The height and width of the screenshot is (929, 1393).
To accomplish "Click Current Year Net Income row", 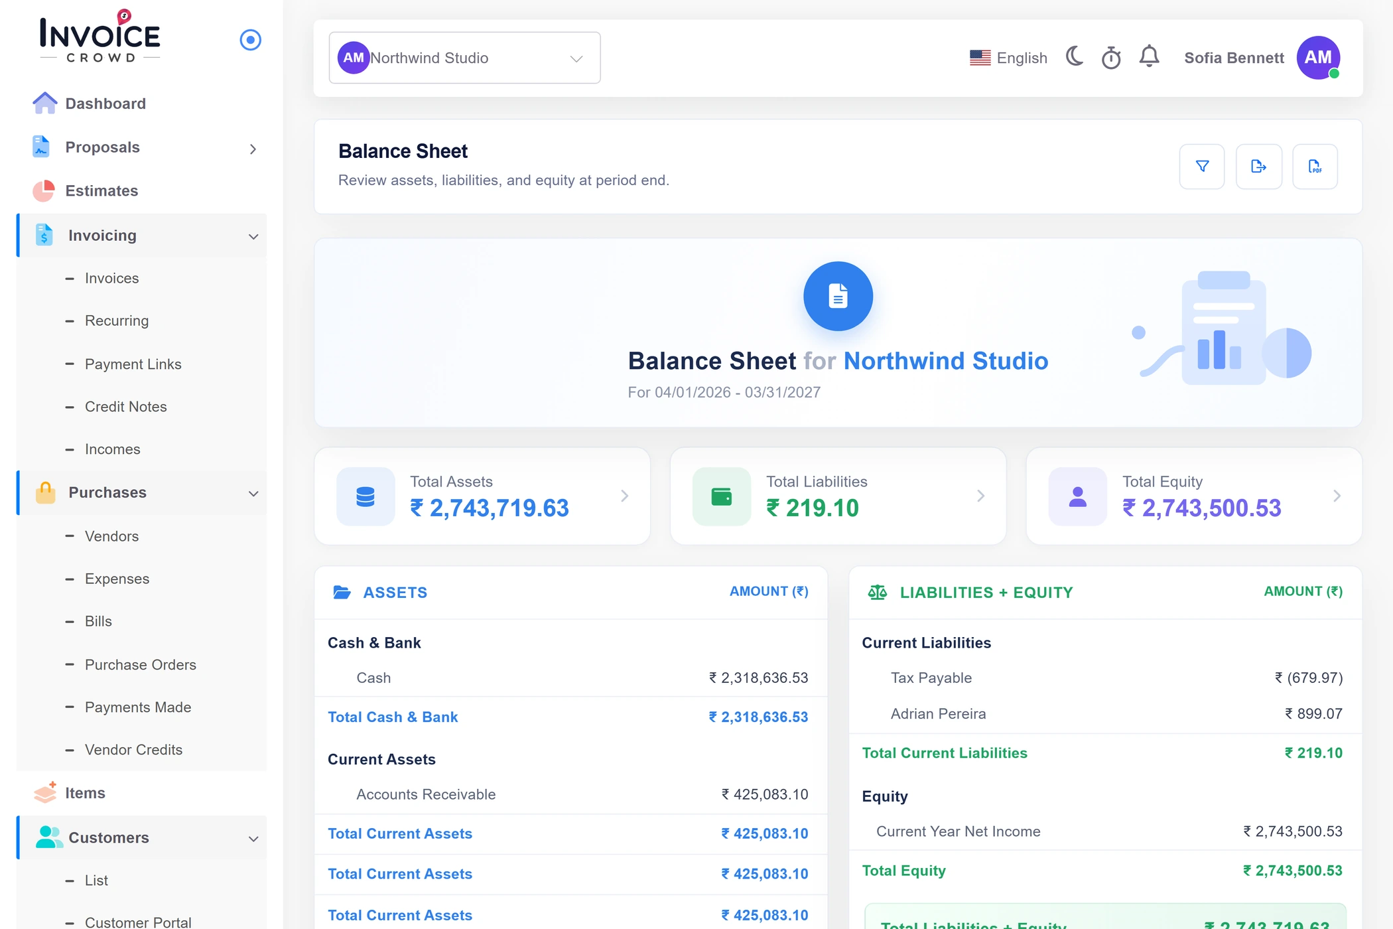I will (1105, 831).
